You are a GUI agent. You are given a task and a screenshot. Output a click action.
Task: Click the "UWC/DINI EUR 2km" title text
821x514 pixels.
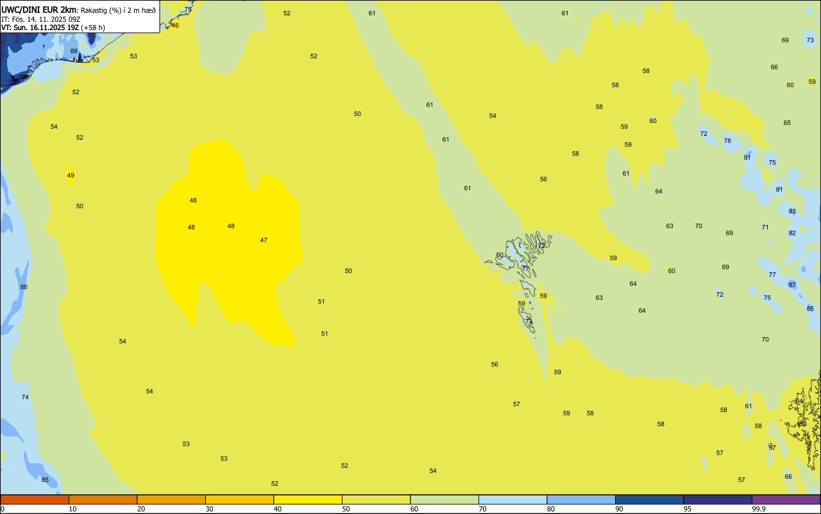coord(39,10)
